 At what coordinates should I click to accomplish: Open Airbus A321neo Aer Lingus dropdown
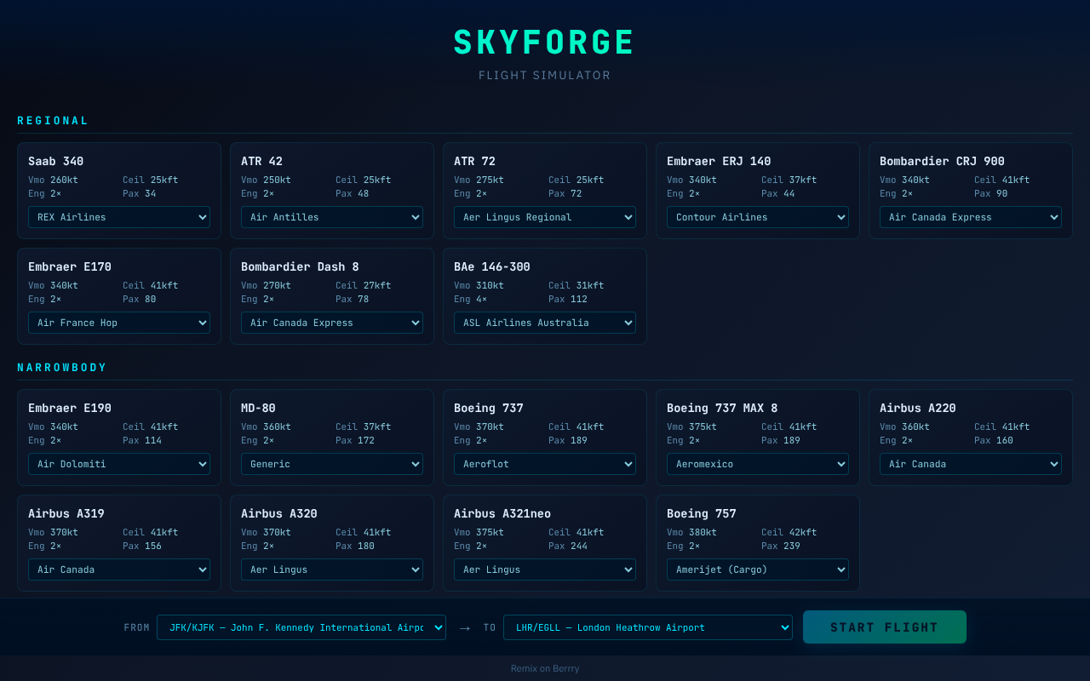545,569
